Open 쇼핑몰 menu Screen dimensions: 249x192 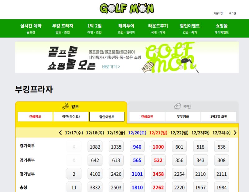(x=222, y=28)
